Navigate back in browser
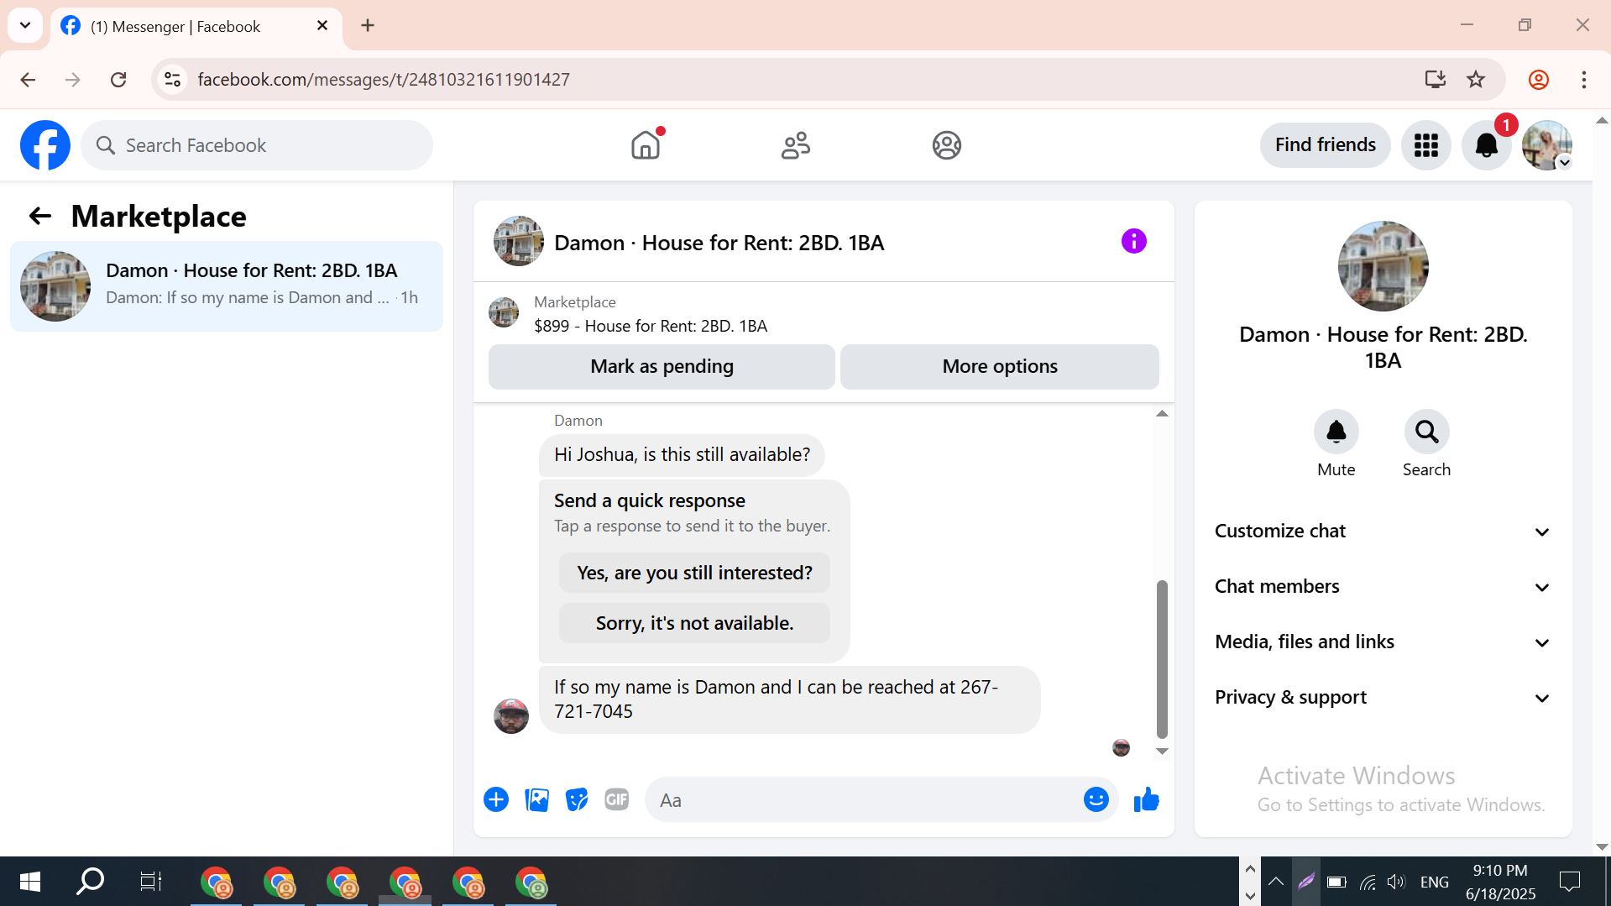The width and height of the screenshot is (1611, 906). 28,80
